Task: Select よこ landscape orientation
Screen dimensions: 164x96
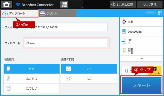Action: point(89,79)
